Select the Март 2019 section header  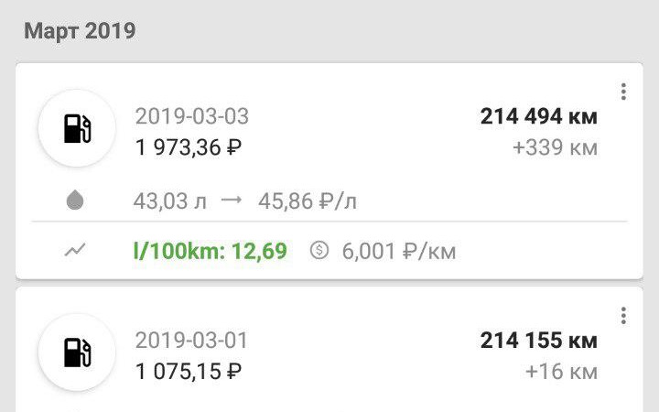tap(80, 31)
